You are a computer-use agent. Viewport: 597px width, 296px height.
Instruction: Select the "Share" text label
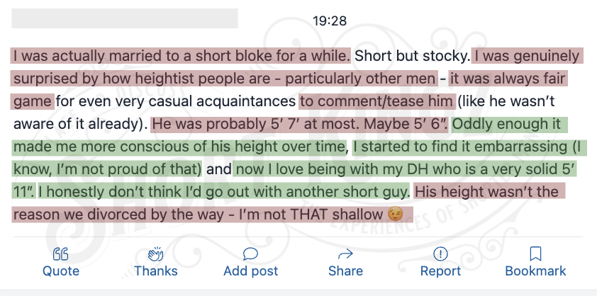(x=345, y=271)
